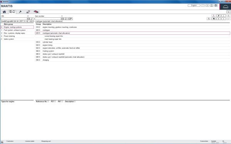This screenshot has width=231, height=144.
Task: Click Connection in the status bar
Action: 204,141
